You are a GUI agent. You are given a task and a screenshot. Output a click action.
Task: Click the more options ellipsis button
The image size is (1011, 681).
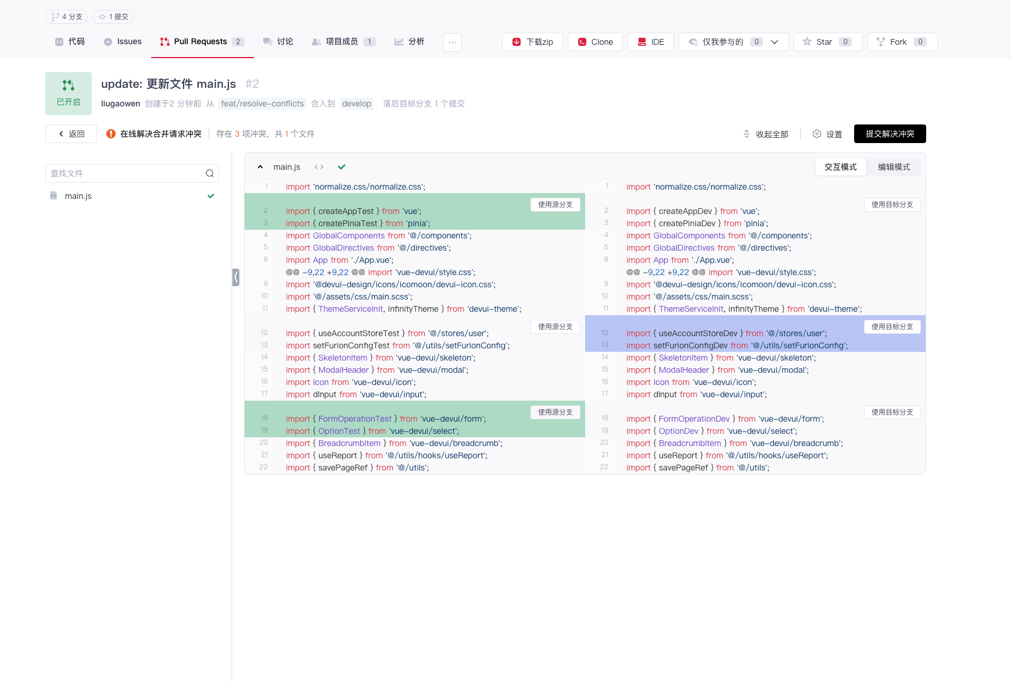point(452,42)
